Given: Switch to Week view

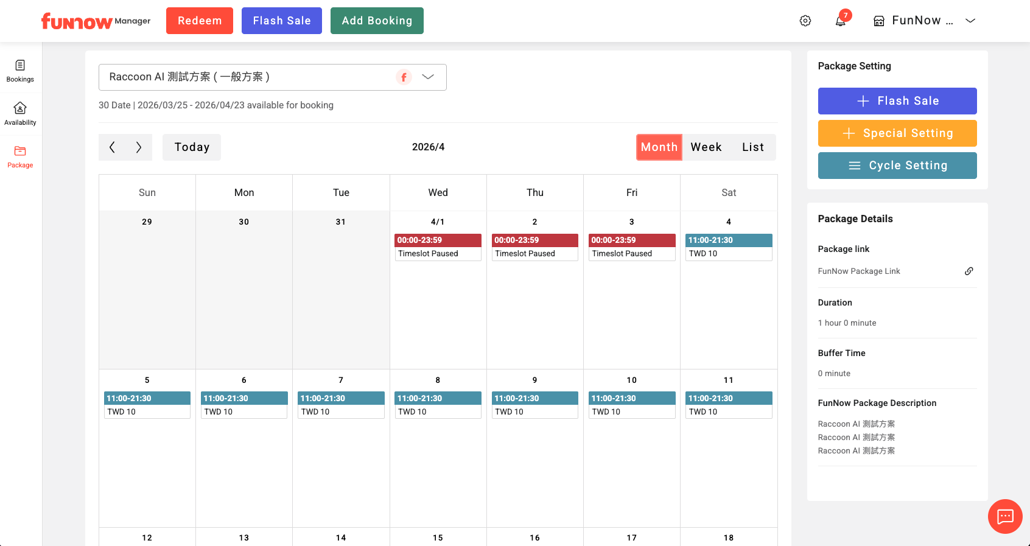Looking at the screenshot, I should point(706,147).
